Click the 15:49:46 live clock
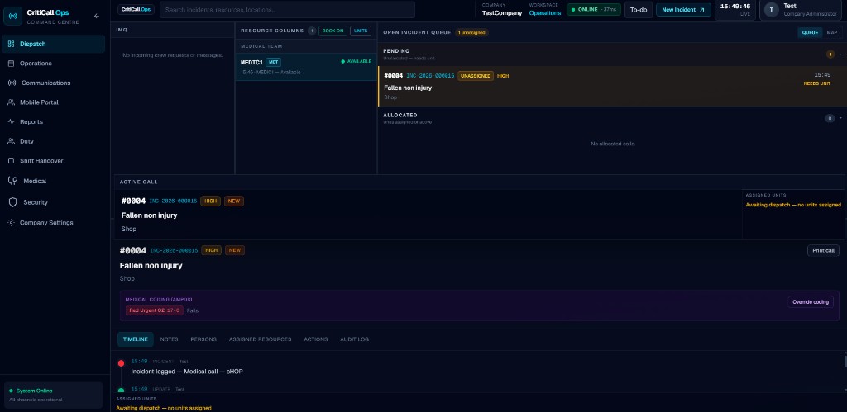The image size is (847, 412). pos(735,9)
